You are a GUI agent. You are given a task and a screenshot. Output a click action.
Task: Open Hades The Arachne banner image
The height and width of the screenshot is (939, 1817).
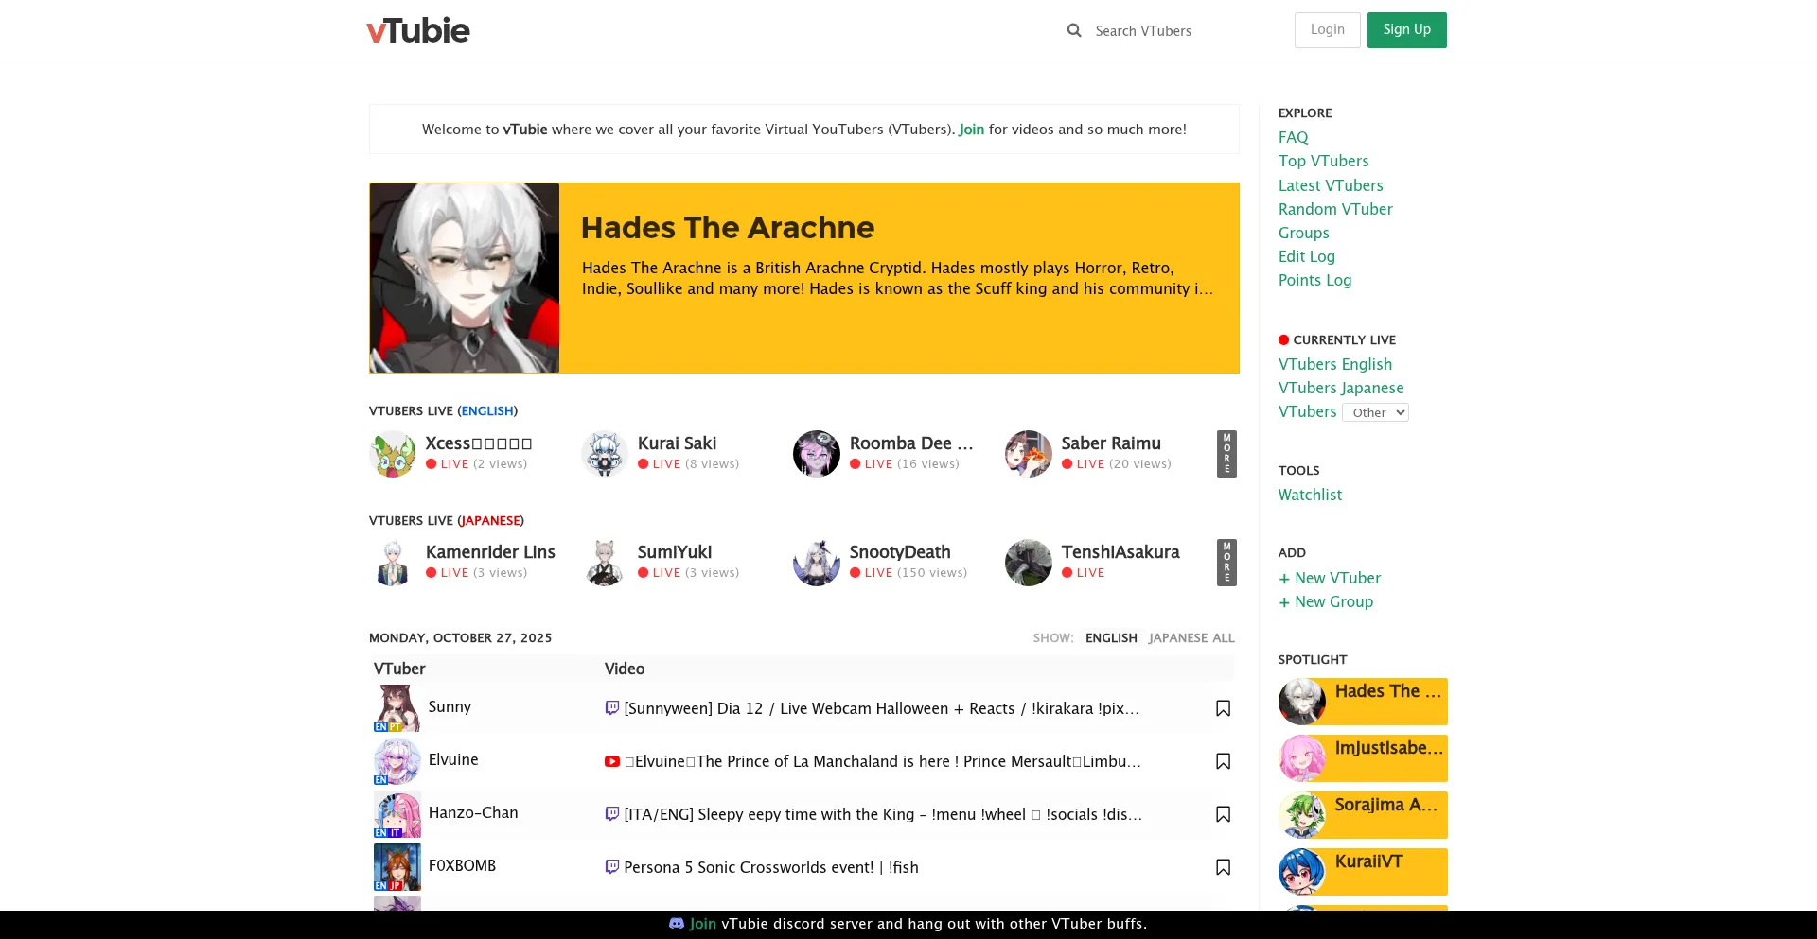point(465,278)
